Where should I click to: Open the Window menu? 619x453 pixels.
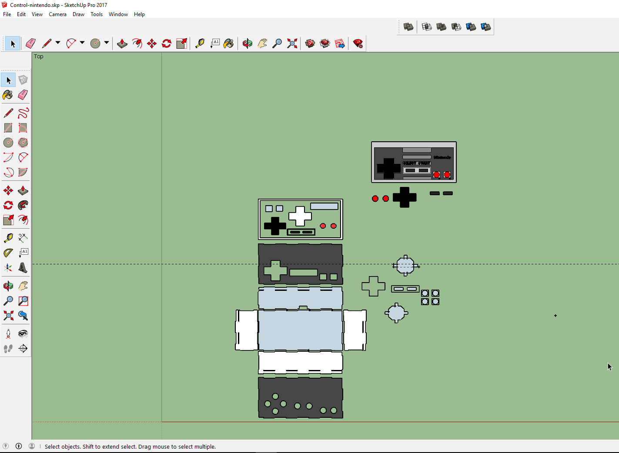118,14
